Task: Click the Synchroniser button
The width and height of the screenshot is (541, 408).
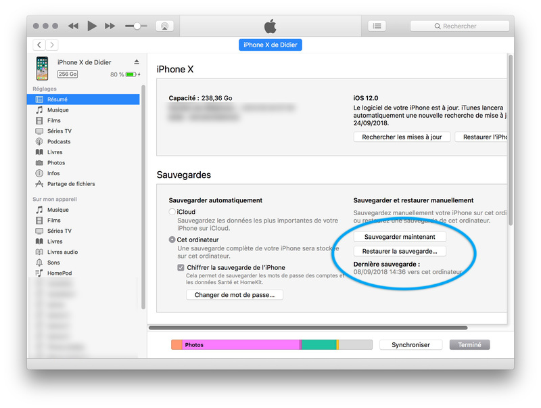Action: pos(410,345)
